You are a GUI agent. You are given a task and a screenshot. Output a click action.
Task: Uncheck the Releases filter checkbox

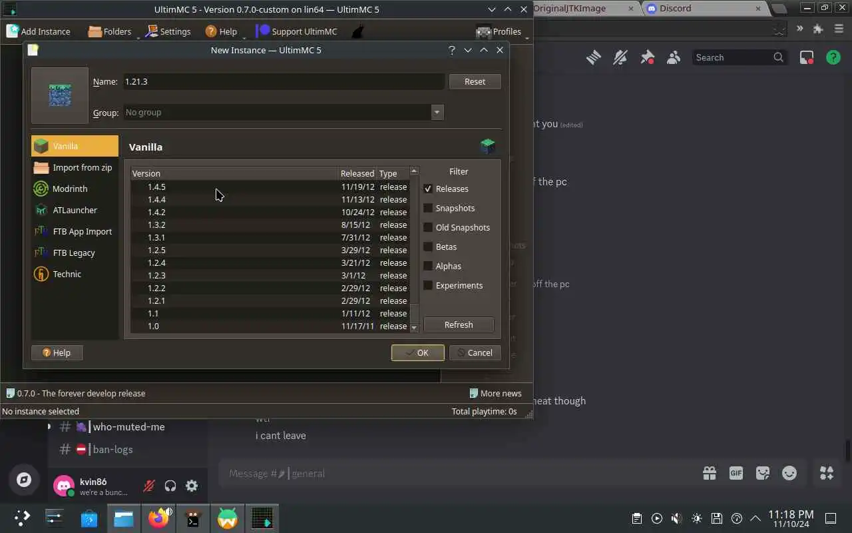[428, 189]
